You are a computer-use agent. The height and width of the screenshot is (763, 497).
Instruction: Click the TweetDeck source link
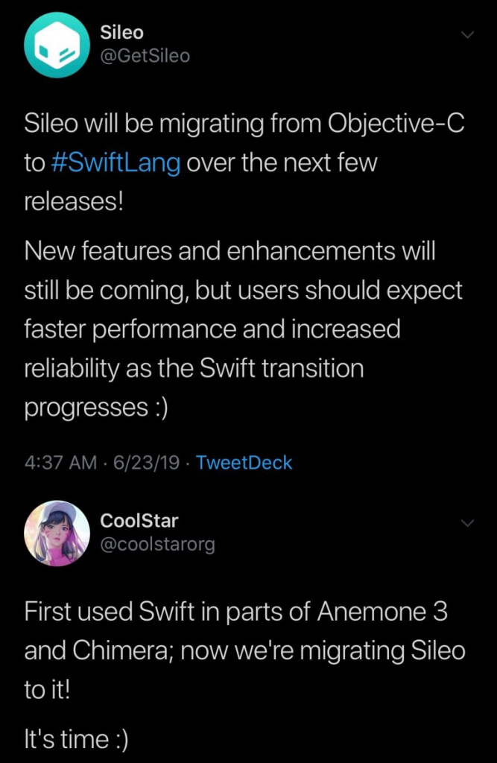244,463
